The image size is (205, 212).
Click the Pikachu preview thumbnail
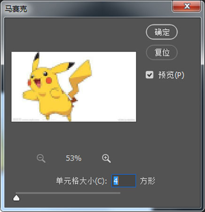74,87
